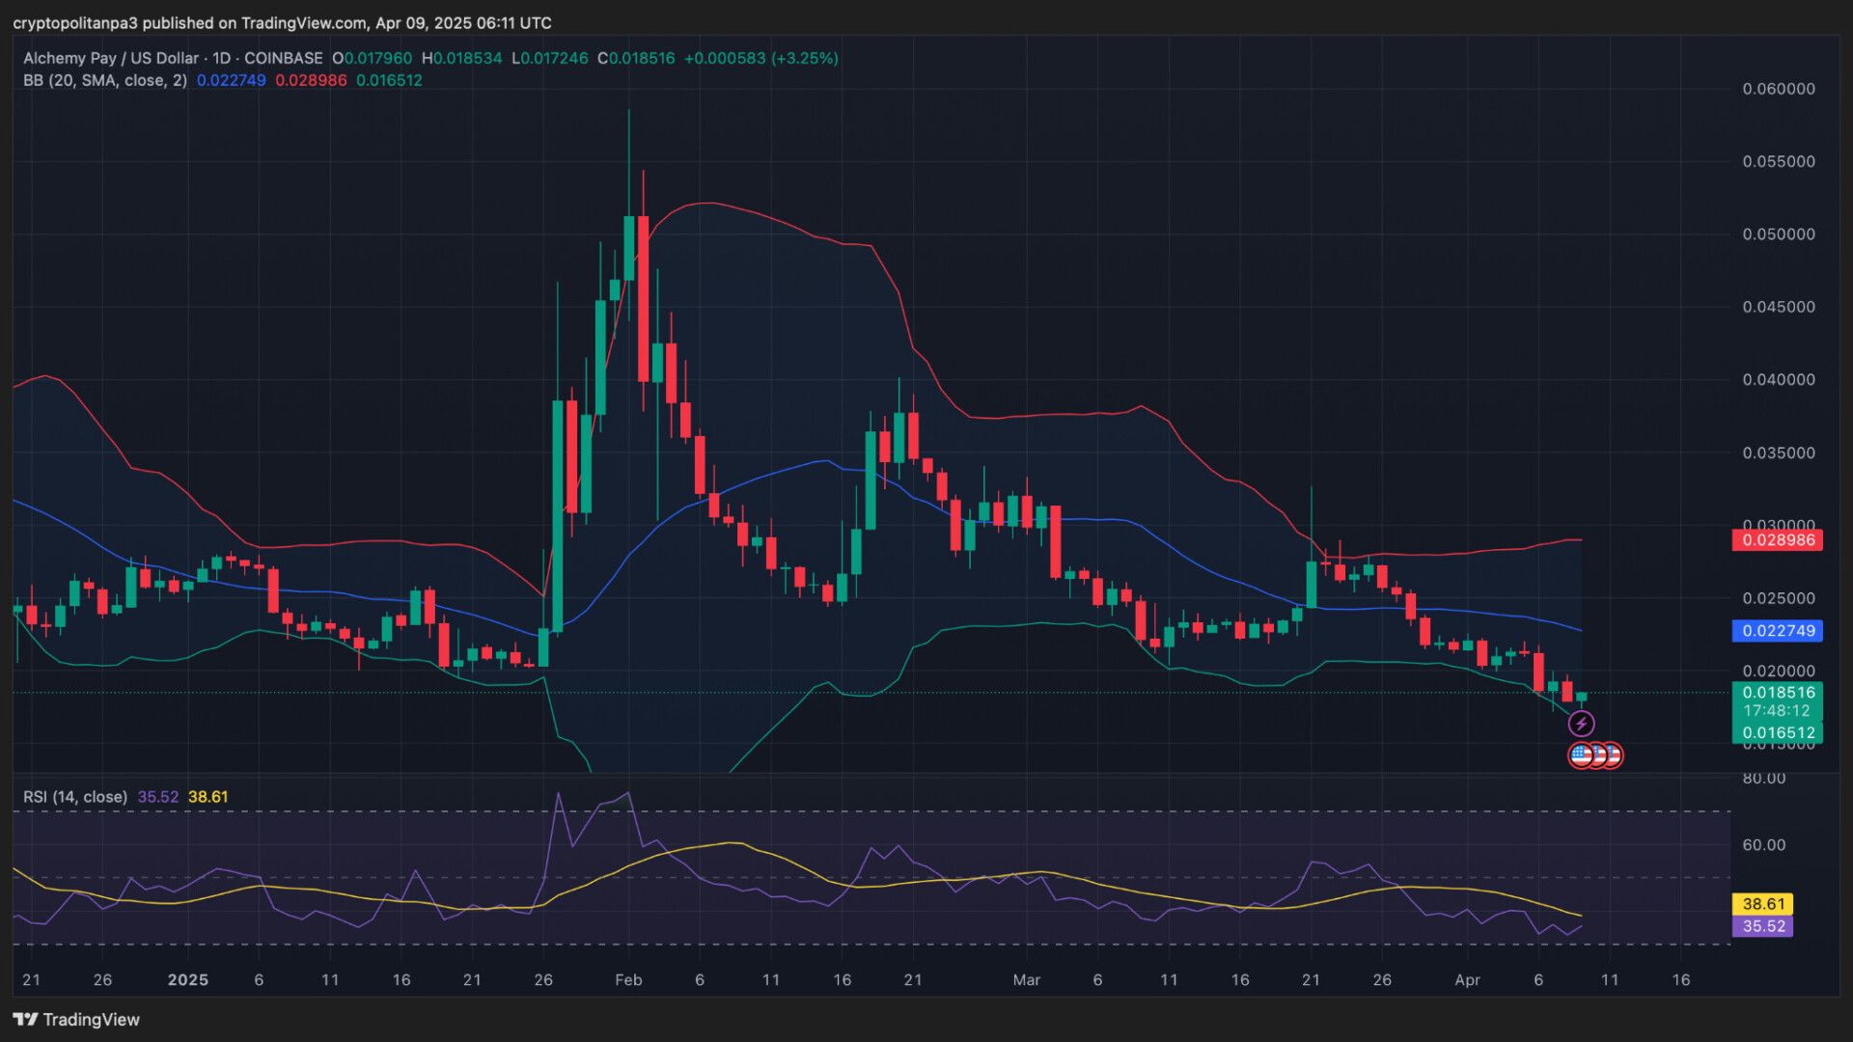Image resolution: width=1853 pixels, height=1042 pixels.
Task: Click the Alchemy Pay / US Dollar symbol title
Action: tap(111, 58)
